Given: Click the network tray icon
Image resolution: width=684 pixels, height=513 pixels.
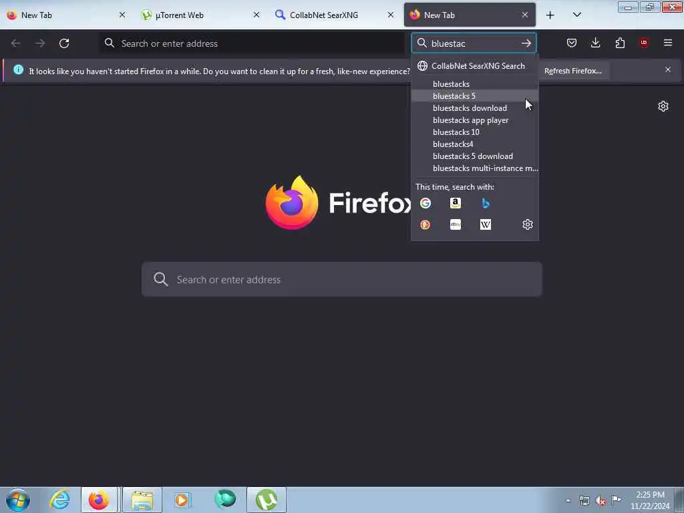Looking at the screenshot, I should (584, 500).
